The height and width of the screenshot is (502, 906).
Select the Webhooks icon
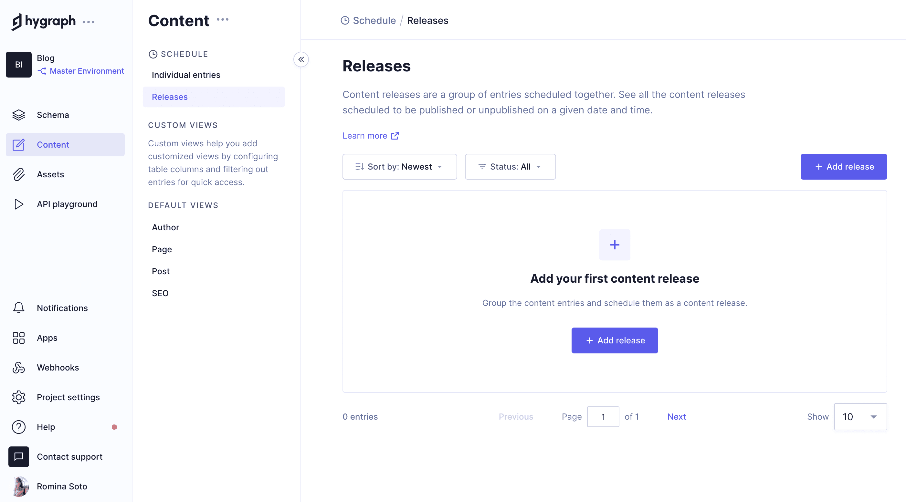[18, 367]
